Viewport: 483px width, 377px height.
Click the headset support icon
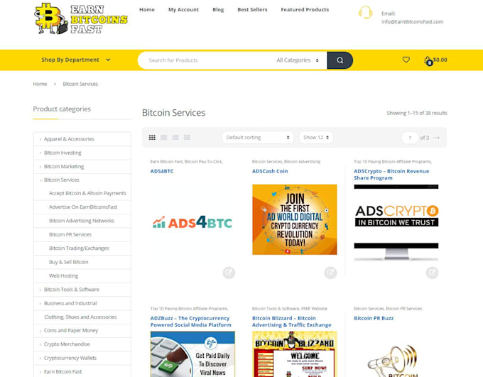(365, 13)
